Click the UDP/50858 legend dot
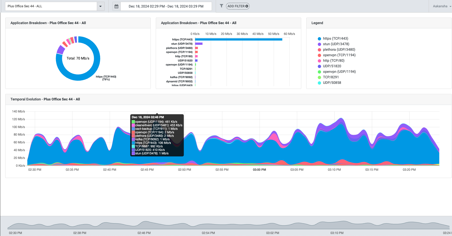452x236 pixels. pyautogui.click(x=319, y=83)
